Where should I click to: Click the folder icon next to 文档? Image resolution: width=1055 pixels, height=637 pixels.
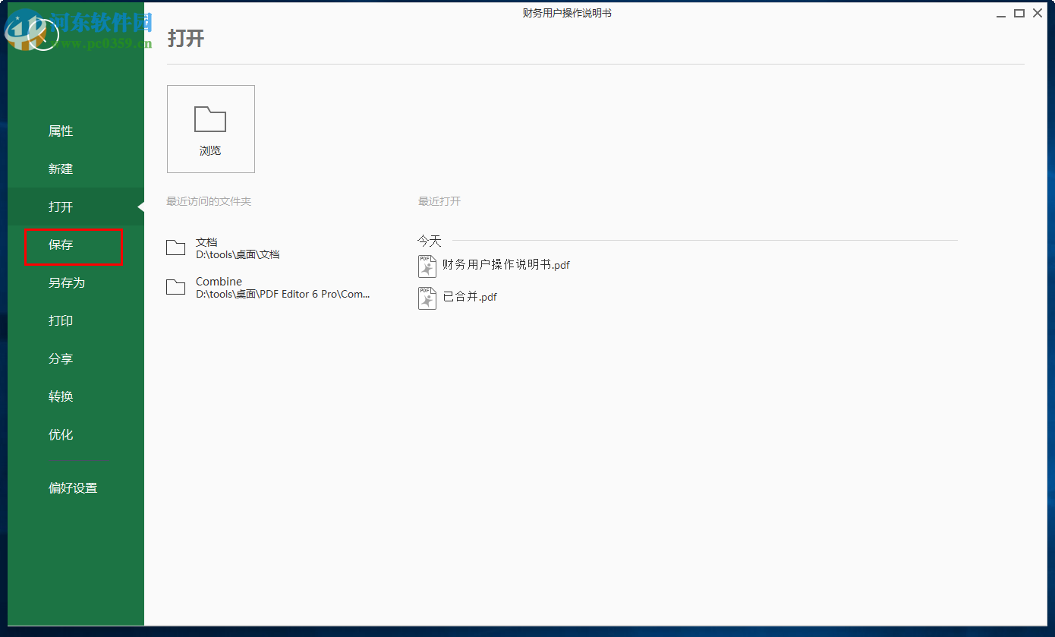(x=175, y=248)
